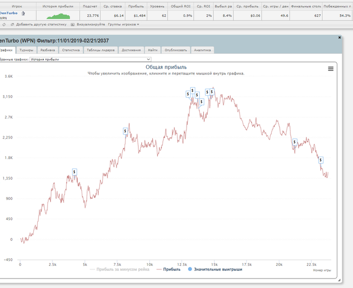Open the green История прибыли thumbnail graph
Screen dimensions: 353x288
58,16
